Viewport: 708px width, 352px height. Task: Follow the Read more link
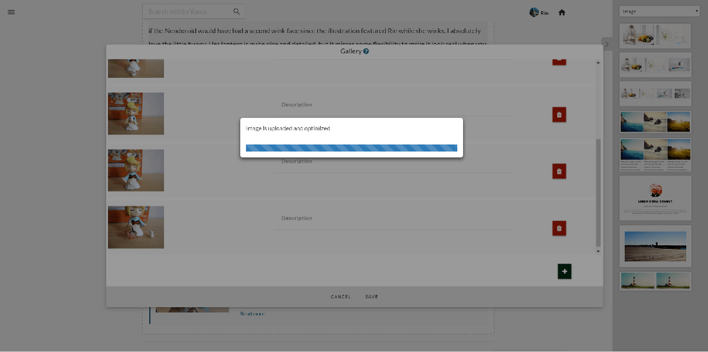pyautogui.click(x=252, y=314)
